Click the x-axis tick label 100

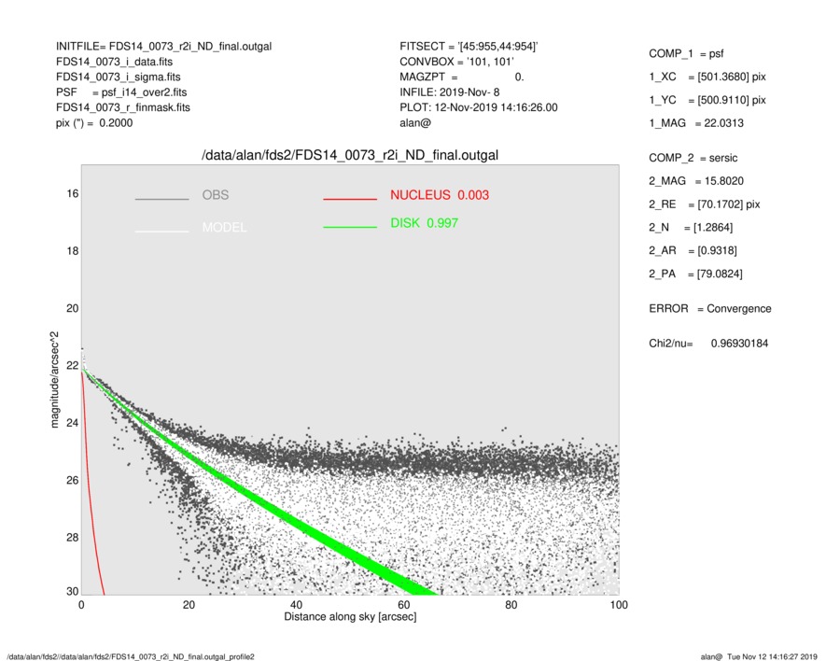(x=619, y=605)
